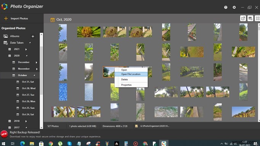The height and width of the screenshot is (146, 260).
Task: Switch to grid view icon
Action: (257, 18)
